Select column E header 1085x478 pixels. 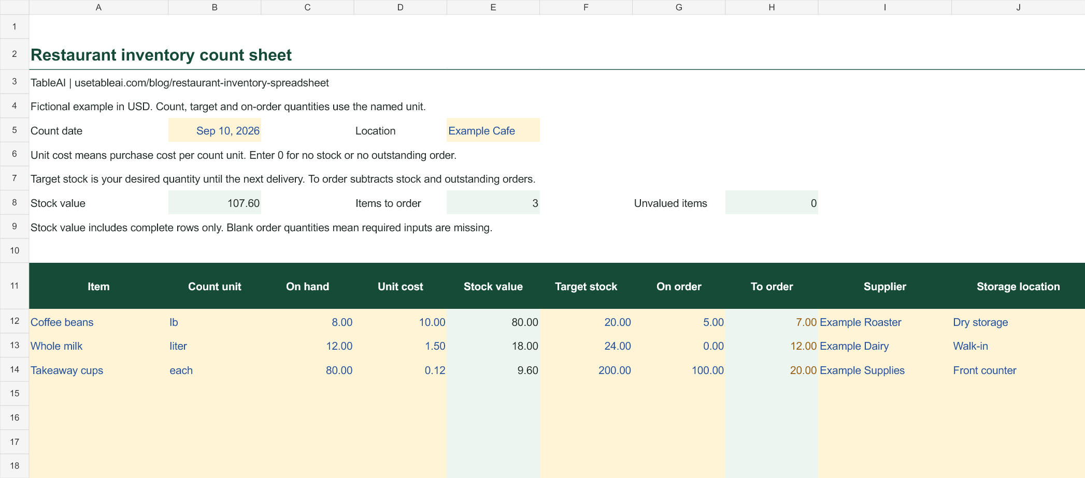coord(493,7)
